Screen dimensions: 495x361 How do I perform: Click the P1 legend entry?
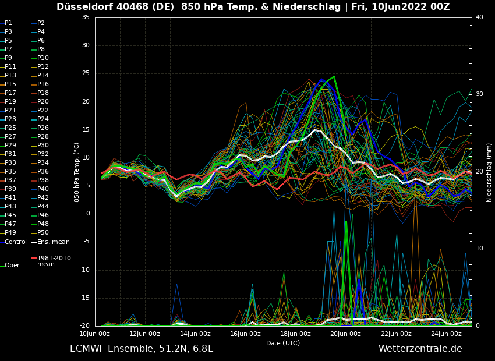coord(8,23)
